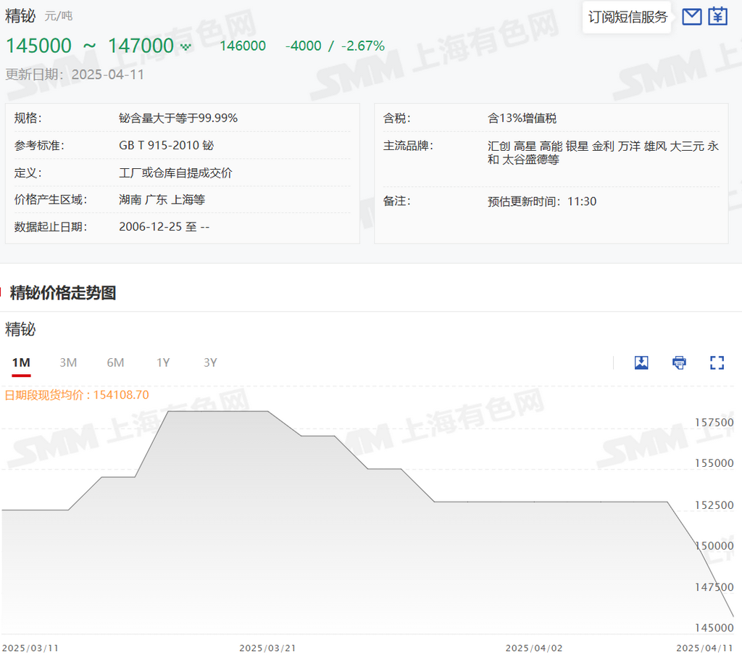This screenshot has height=659, width=742.
Task: Switch to the 1Y time range
Action: 163,362
